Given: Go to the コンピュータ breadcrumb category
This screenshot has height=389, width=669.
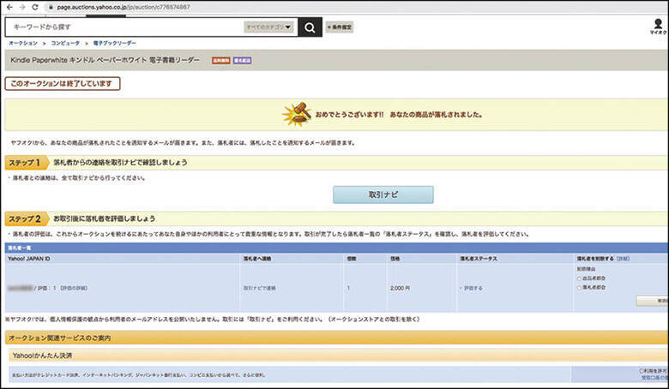Looking at the screenshot, I should click(x=64, y=43).
